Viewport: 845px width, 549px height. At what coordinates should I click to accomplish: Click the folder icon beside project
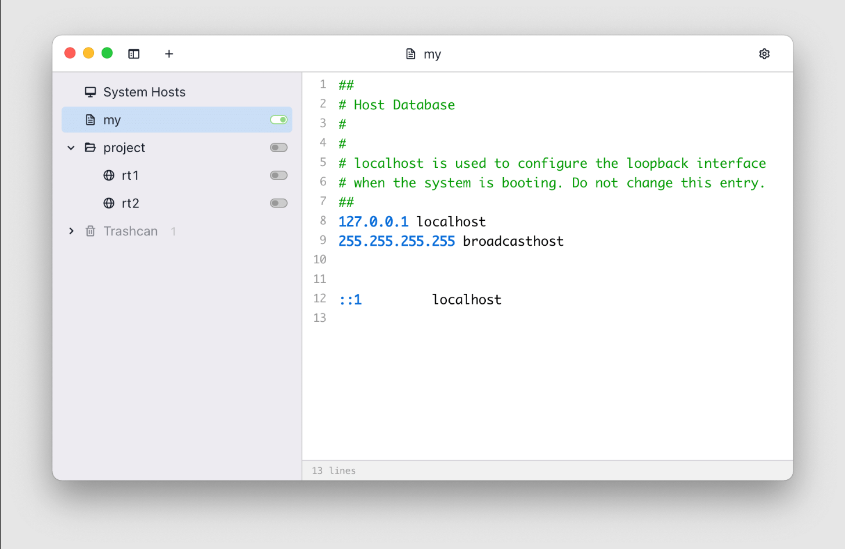click(91, 148)
